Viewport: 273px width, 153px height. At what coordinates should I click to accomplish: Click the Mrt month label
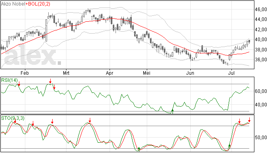coord(66,73)
